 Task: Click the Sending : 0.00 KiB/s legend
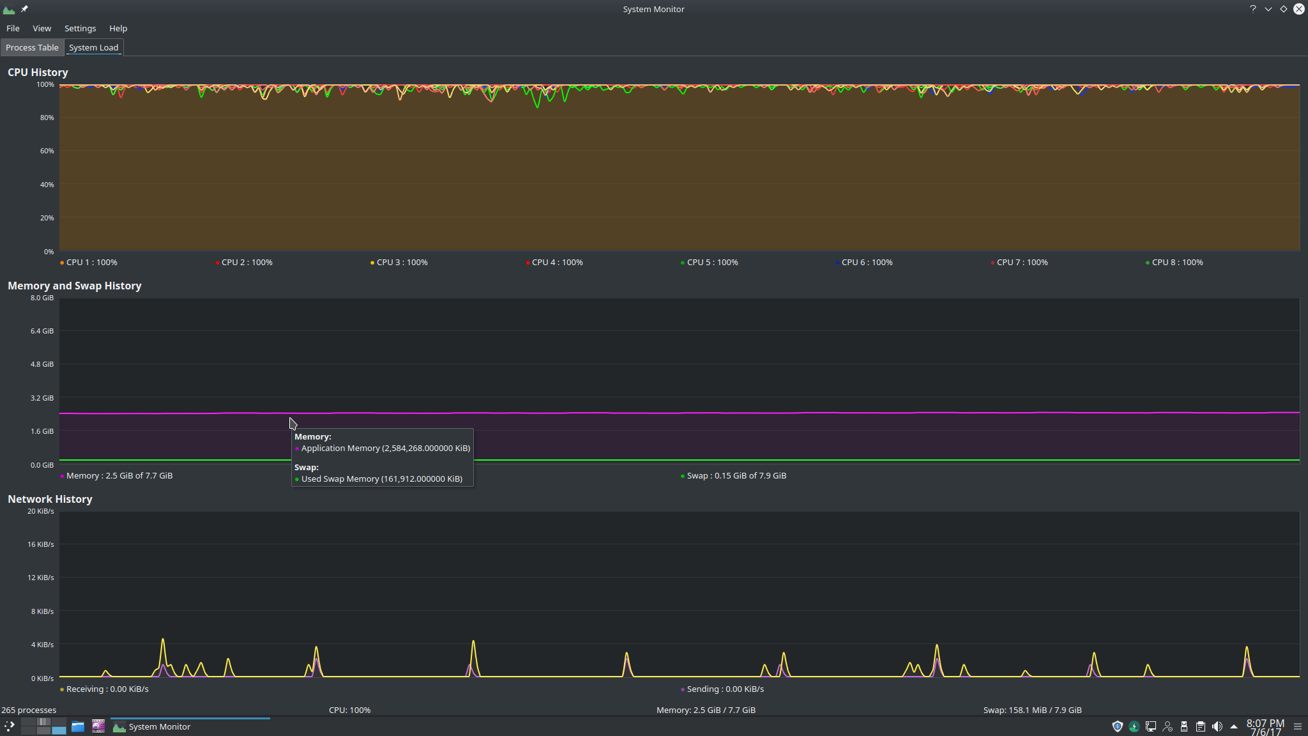point(722,689)
